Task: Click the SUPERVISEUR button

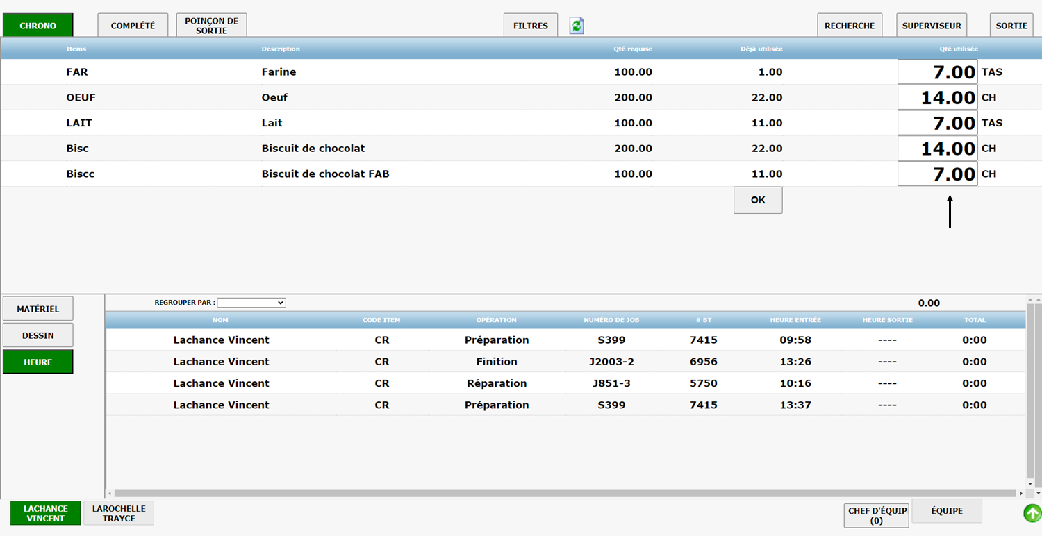Action: pyautogui.click(x=932, y=26)
